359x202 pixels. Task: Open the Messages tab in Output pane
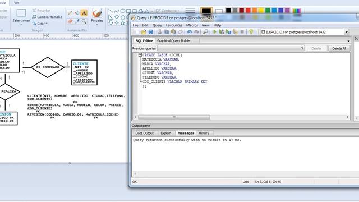pos(186,133)
